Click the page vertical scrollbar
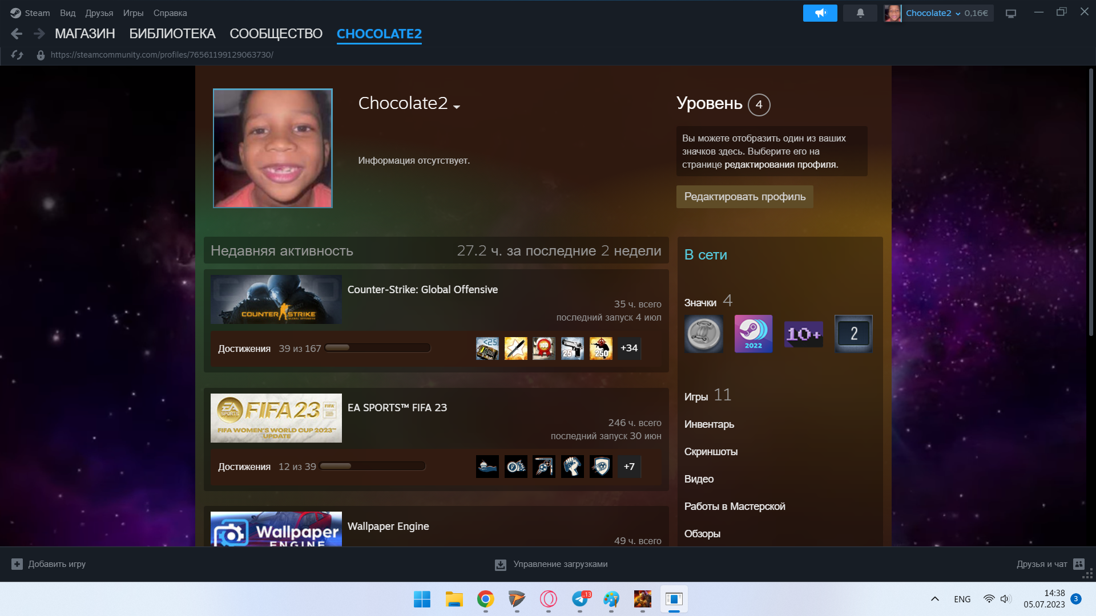1096x616 pixels. click(x=1091, y=202)
